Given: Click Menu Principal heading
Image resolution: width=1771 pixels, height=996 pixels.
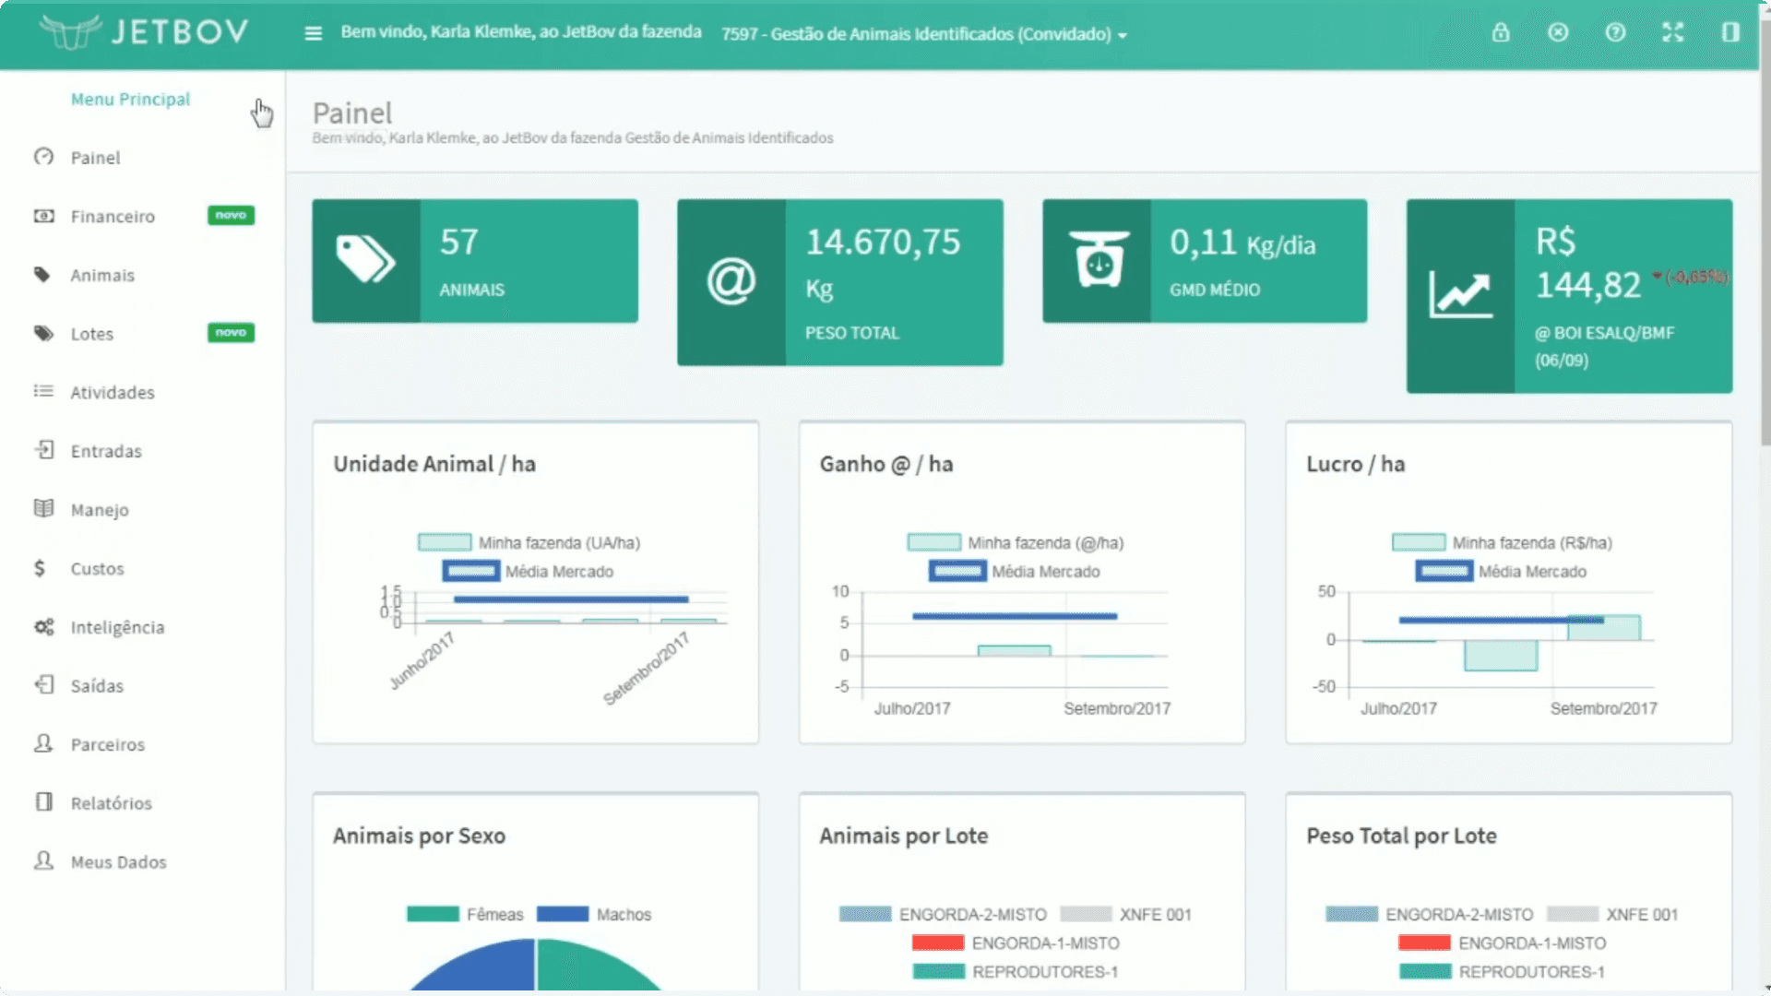Looking at the screenshot, I should pyautogui.click(x=130, y=99).
